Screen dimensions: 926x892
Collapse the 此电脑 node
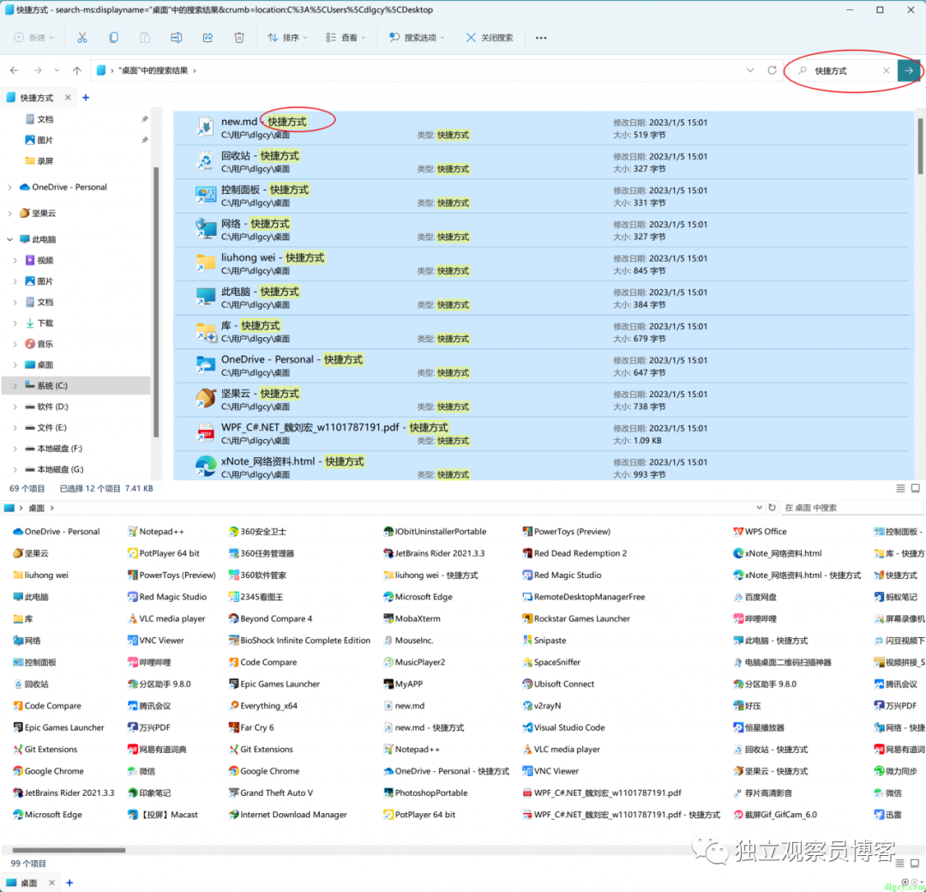9,239
